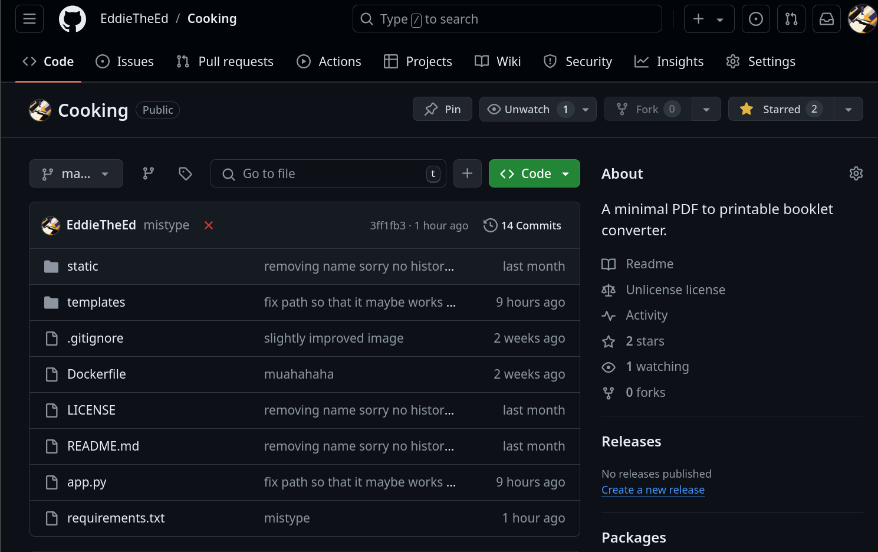Viewport: 878px width, 552px height.
Task: Switch to the Actions tab
Action: (x=329, y=61)
